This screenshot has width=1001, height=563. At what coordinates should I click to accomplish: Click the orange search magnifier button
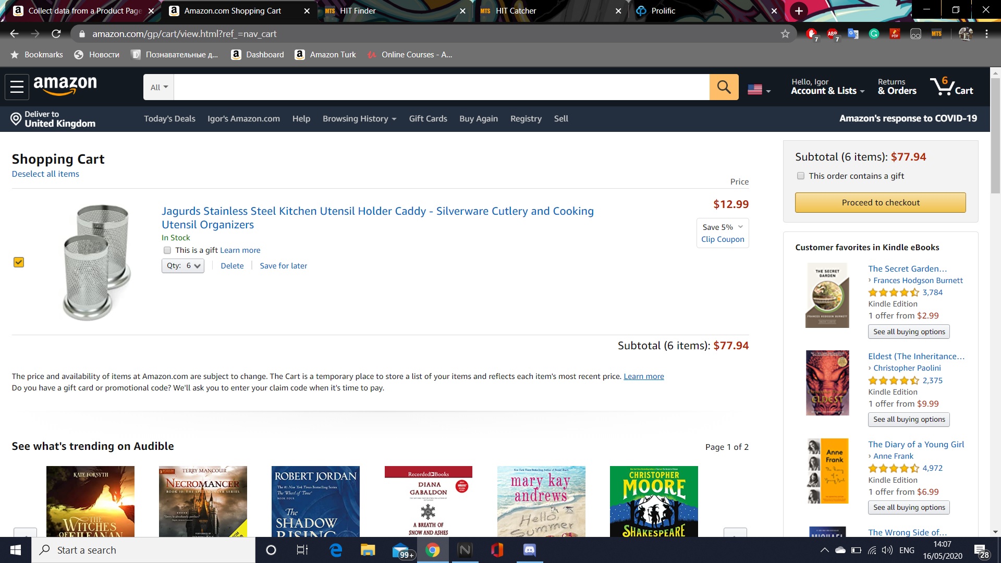tap(724, 87)
